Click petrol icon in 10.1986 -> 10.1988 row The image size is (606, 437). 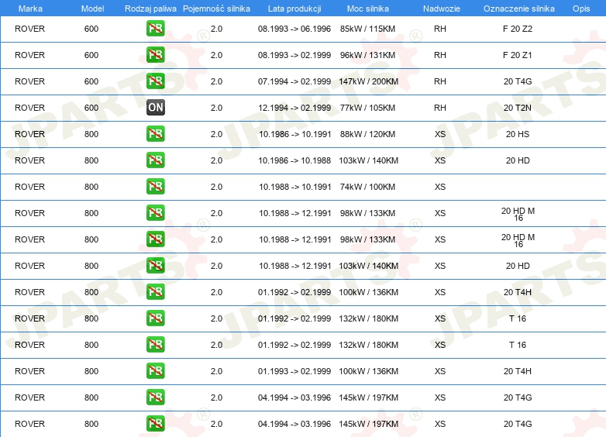click(x=155, y=160)
